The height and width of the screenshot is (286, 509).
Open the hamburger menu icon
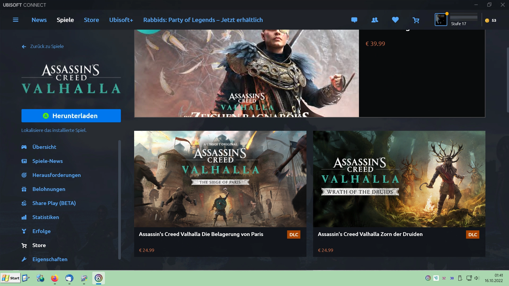16,20
